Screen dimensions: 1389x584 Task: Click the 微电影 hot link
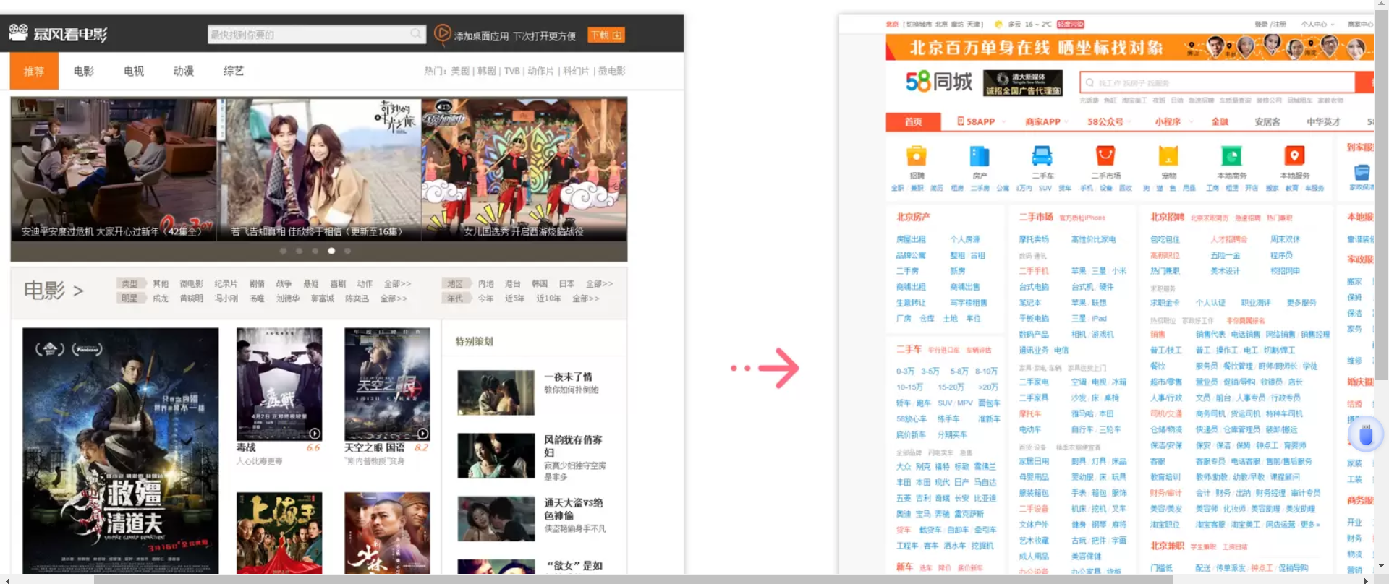(x=611, y=71)
